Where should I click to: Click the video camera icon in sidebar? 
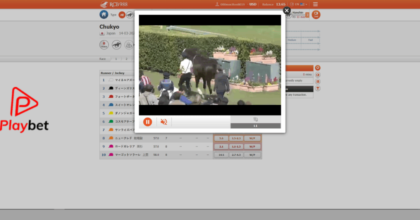point(317,74)
